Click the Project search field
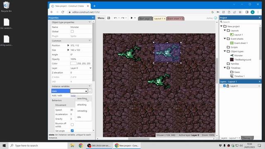265x149 pixels. point(240,22)
